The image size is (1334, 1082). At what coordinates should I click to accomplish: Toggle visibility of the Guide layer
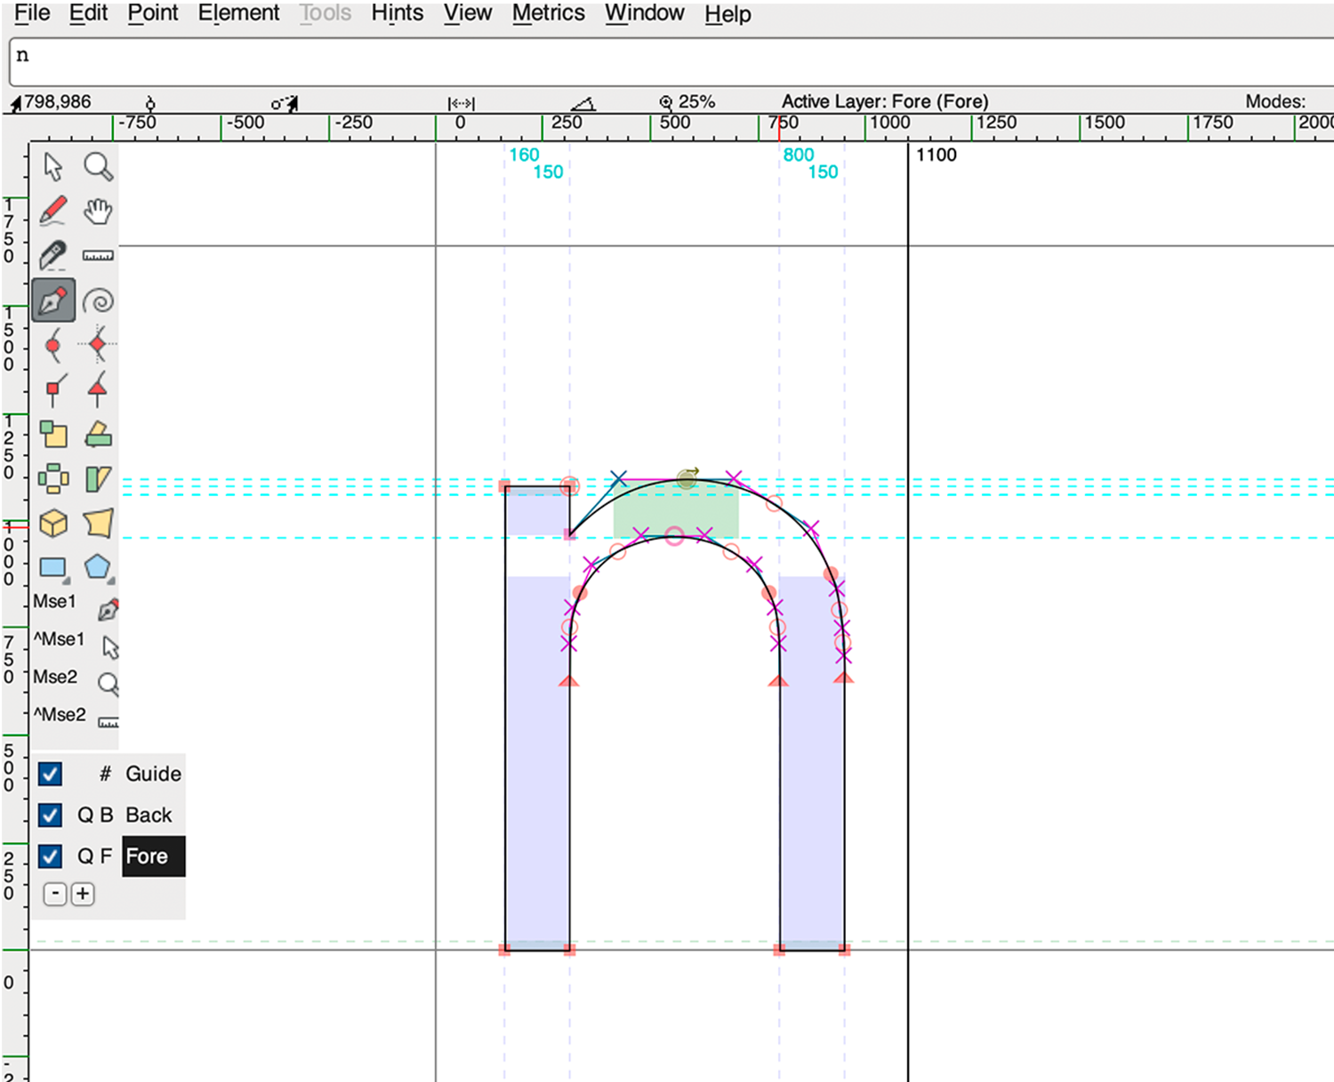51,774
